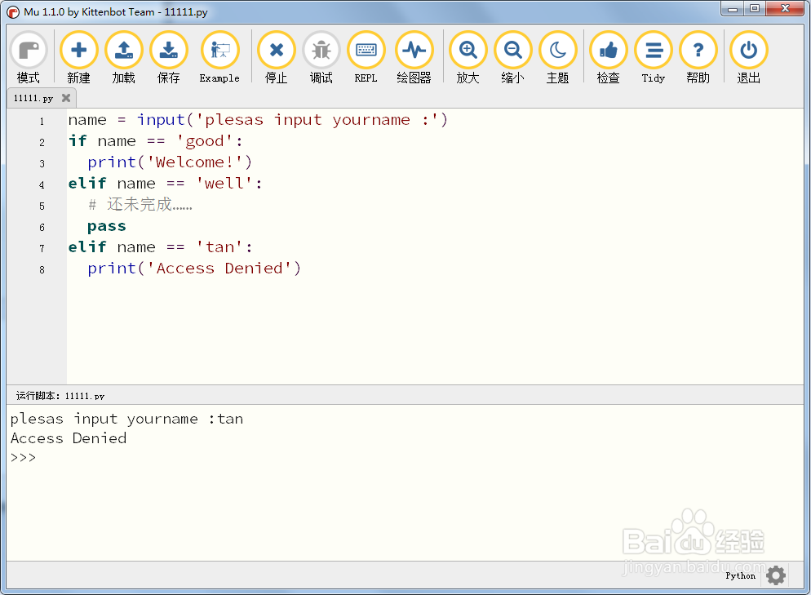Click the >>> prompt in output pane
This screenshot has width=811, height=595.
pyautogui.click(x=21, y=457)
